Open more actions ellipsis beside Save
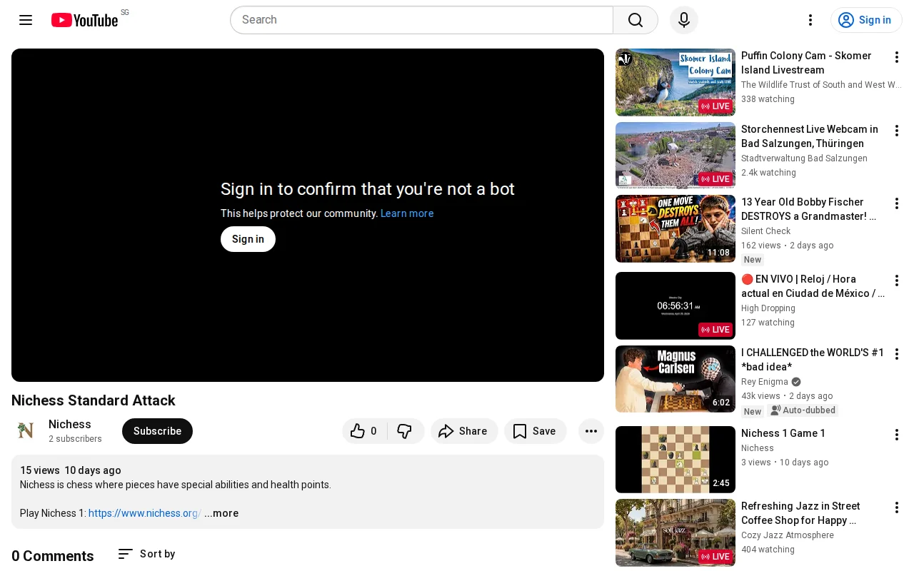 pos(591,431)
